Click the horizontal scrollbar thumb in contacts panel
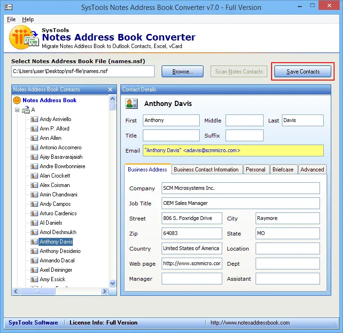 (38, 292)
